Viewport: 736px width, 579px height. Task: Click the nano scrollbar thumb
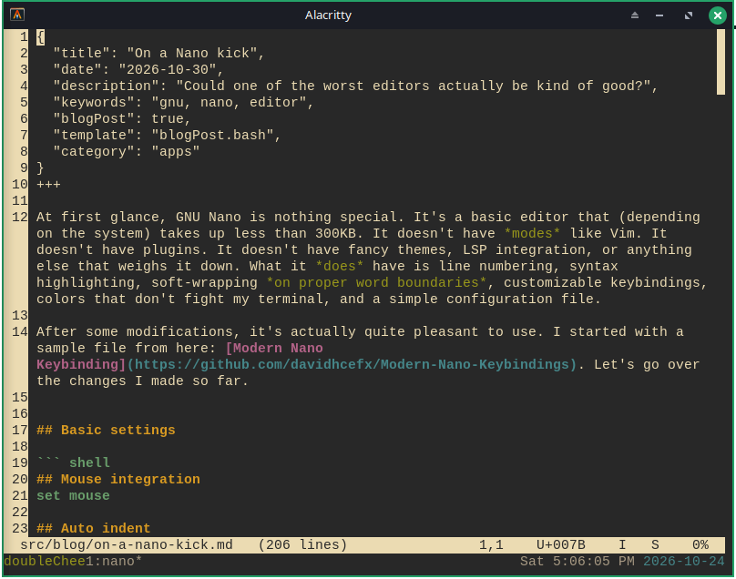[721, 62]
